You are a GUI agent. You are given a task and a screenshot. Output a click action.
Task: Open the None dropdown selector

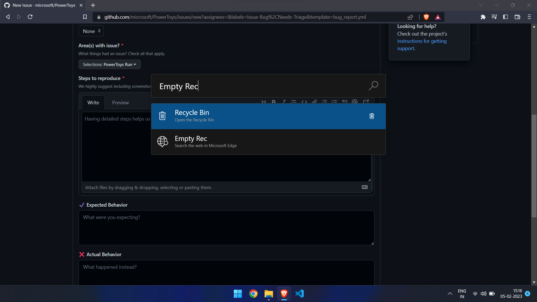pyautogui.click(x=91, y=31)
